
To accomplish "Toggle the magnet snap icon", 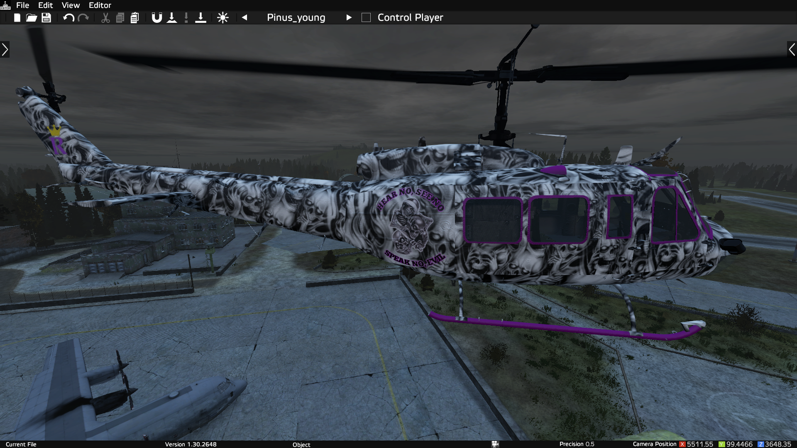I will [x=156, y=18].
